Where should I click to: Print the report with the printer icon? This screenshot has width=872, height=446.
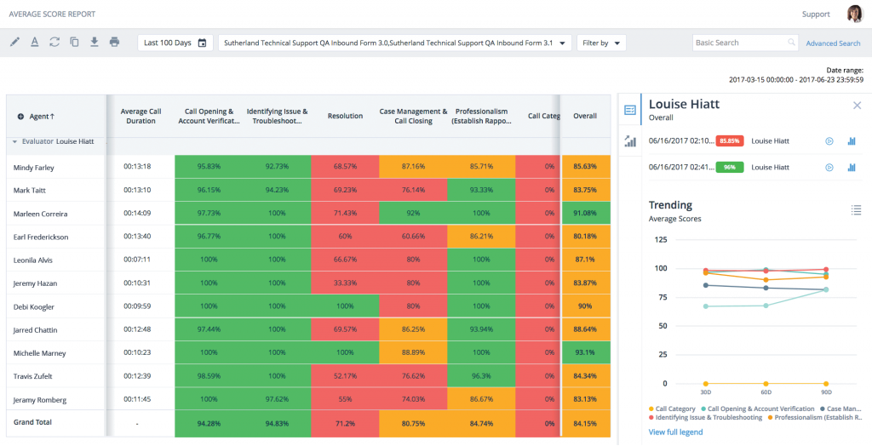coord(114,42)
